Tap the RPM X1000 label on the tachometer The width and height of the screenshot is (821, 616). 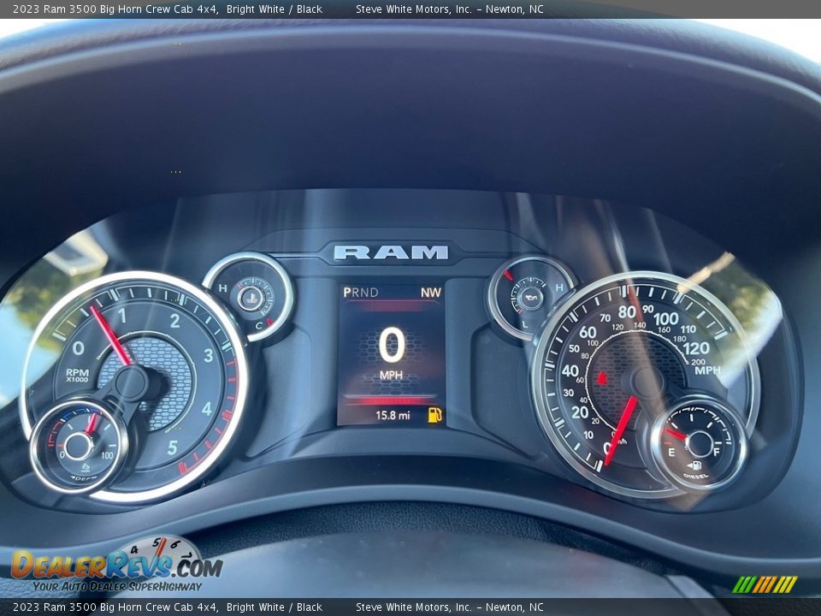[78, 375]
